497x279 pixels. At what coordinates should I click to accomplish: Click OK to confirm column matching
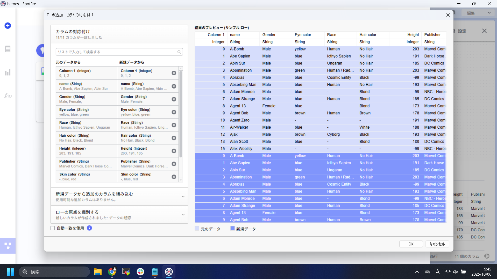coord(411,244)
